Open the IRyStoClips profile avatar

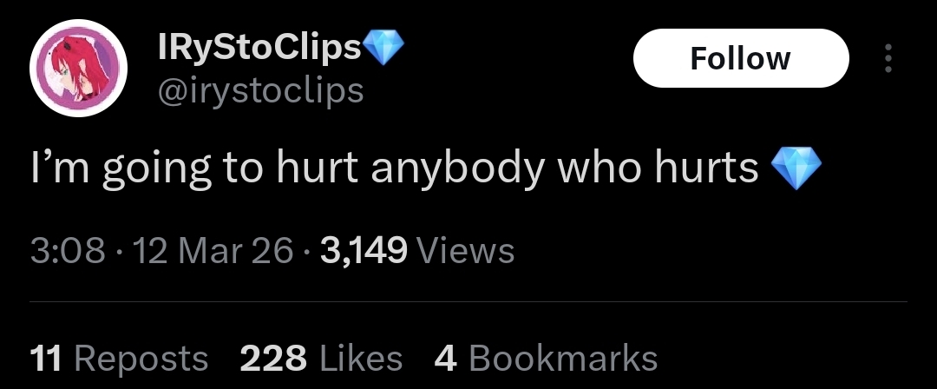[78, 68]
